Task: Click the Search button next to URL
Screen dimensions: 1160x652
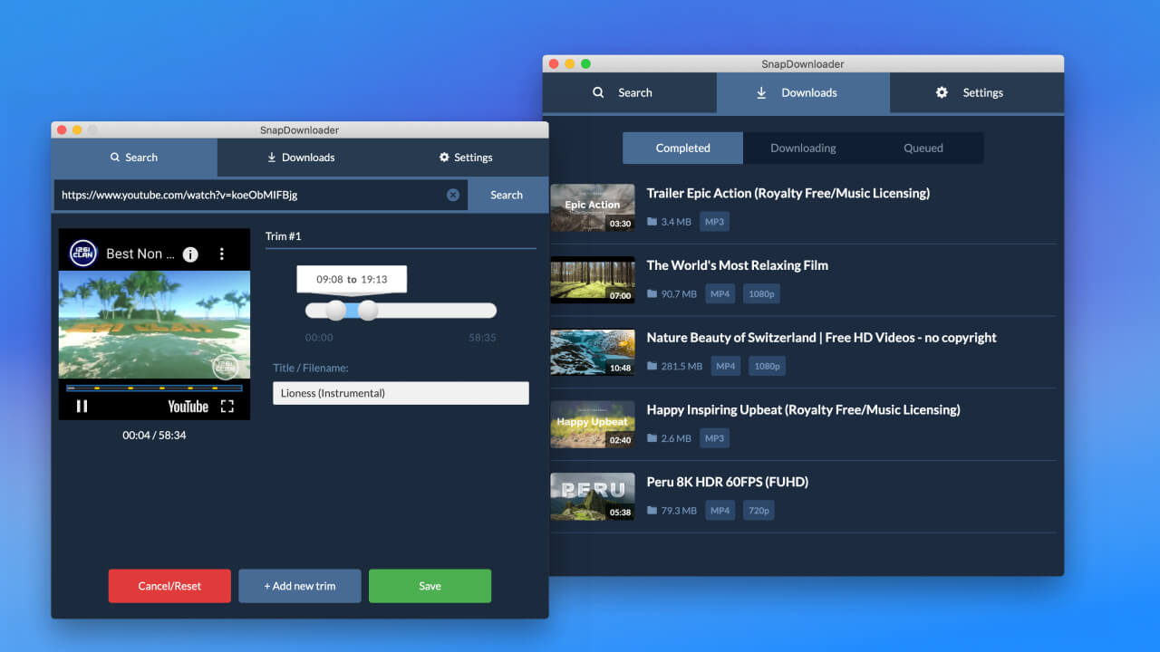Action: (x=507, y=195)
